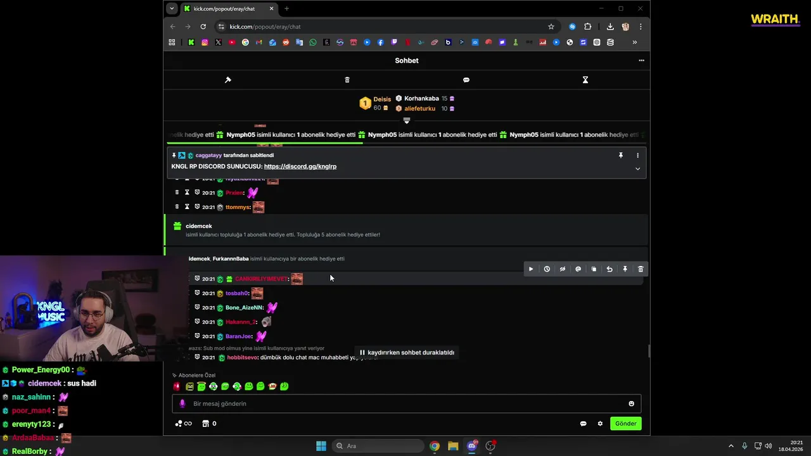Click the mention icon in message actions
Image resolution: width=811 pixels, height=456 pixels.
coord(578,269)
